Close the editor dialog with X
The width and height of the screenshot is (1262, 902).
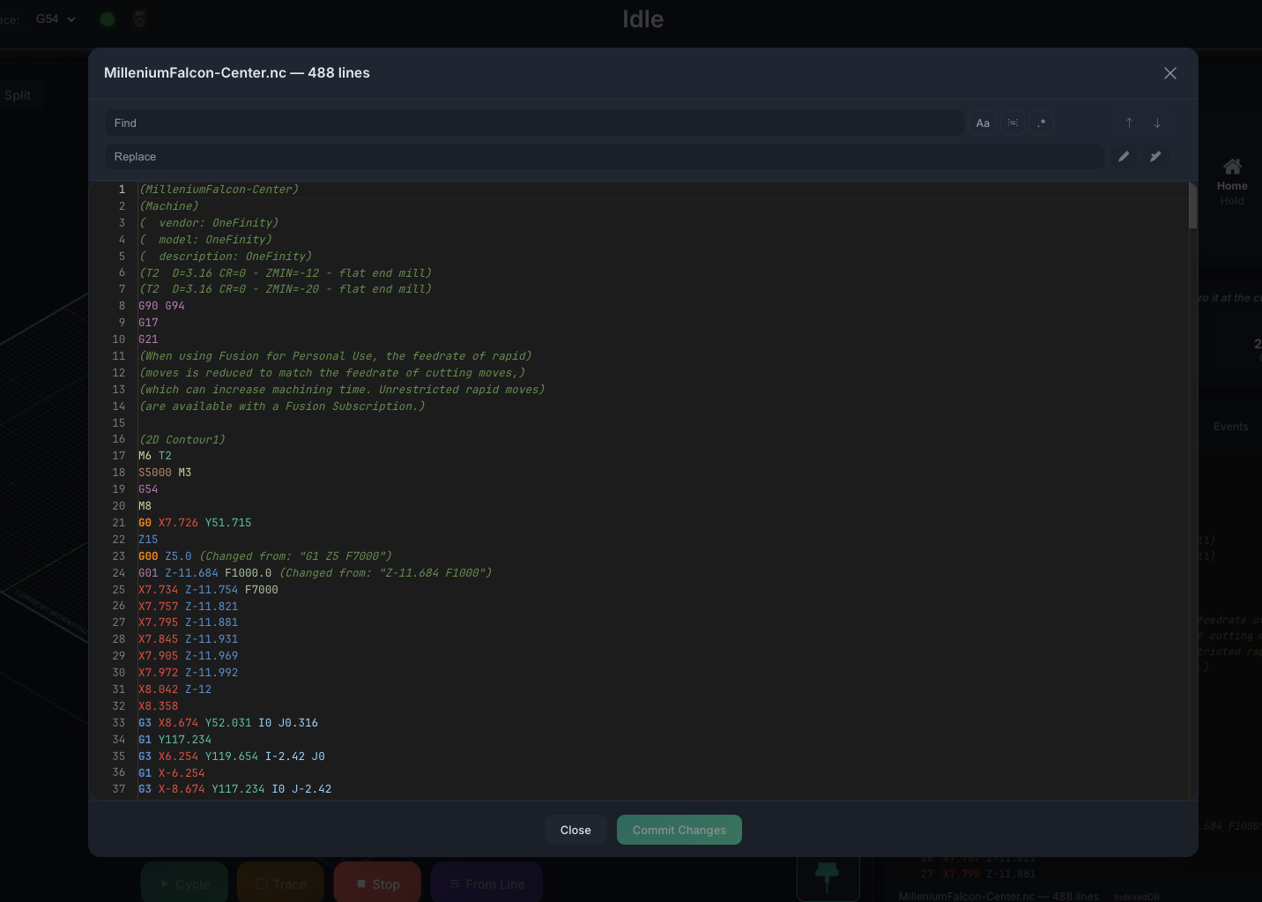[x=1170, y=73]
